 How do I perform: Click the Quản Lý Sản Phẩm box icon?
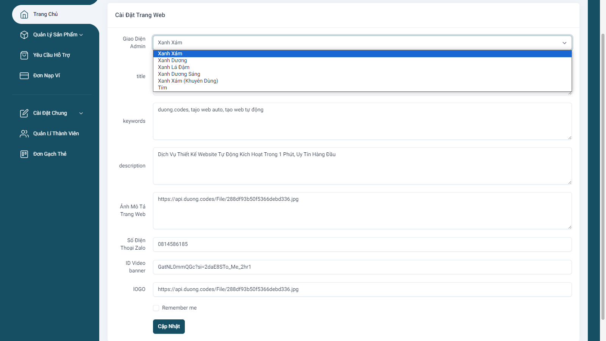pyautogui.click(x=24, y=35)
